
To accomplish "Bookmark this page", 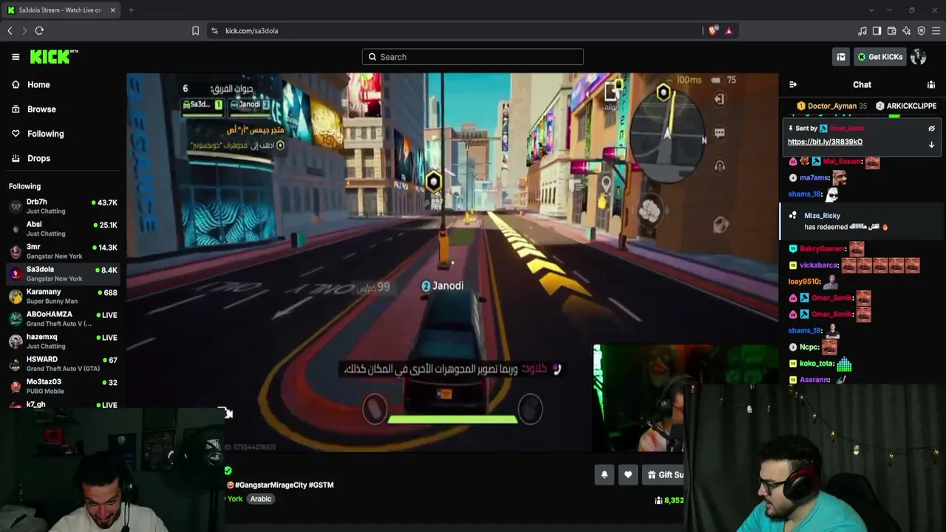I will (x=195, y=30).
